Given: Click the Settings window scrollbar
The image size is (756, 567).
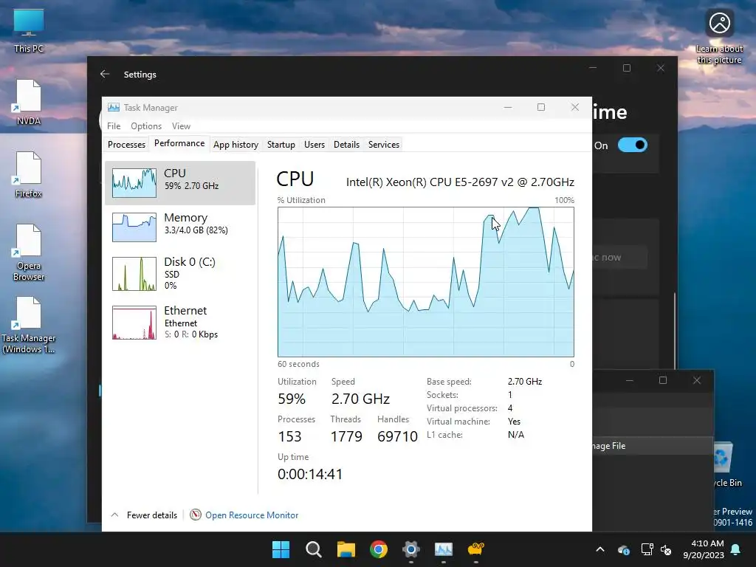Looking at the screenshot, I should pos(675,330).
